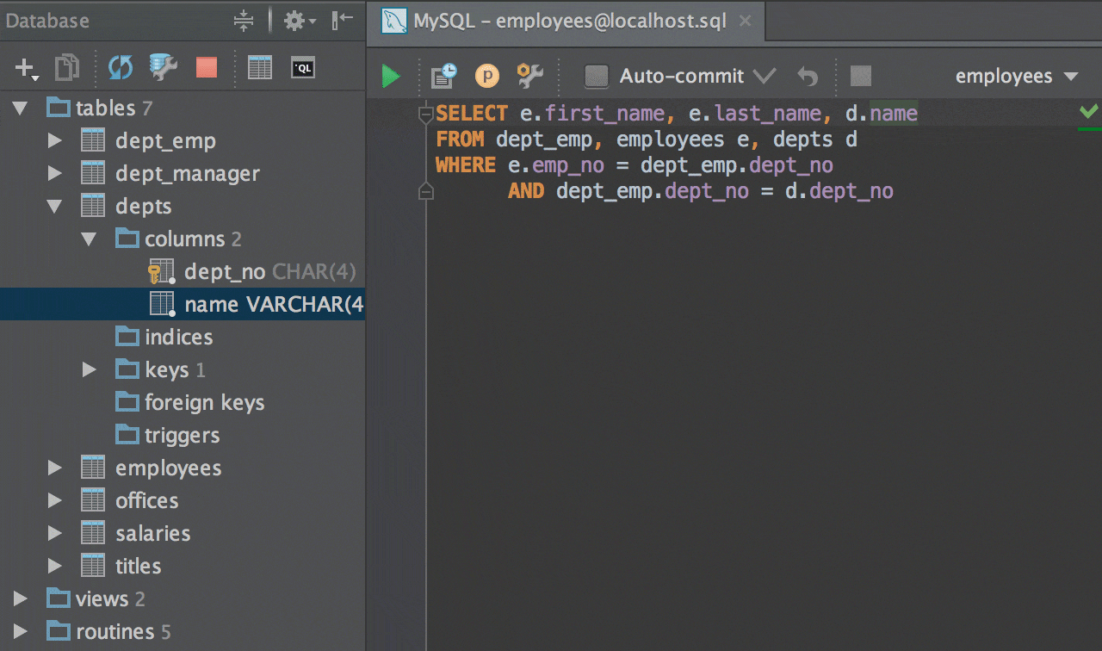Close the employees@localhost.sql tab
1102x651 pixels.
[746, 21]
